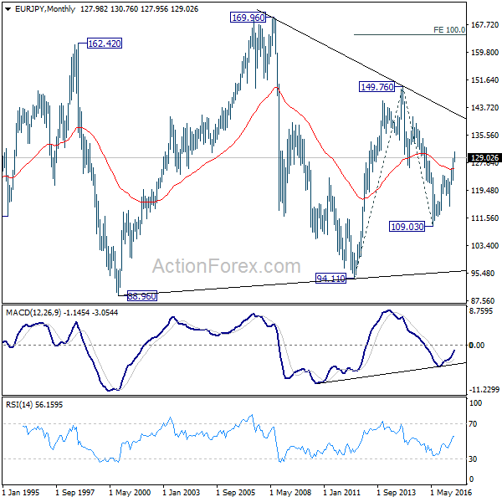Select the 149.760 swing high label
This screenshot has height=502, width=502.
point(376,87)
